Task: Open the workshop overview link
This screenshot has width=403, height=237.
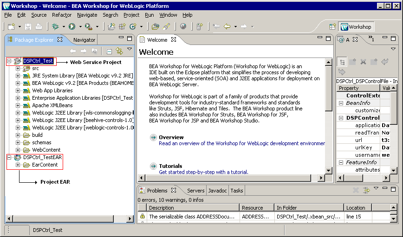Action: tap(241, 143)
